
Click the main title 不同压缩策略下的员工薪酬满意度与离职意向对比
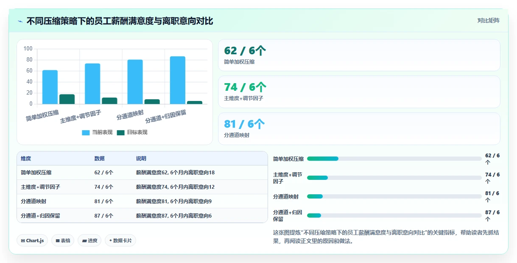(x=120, y=21)
